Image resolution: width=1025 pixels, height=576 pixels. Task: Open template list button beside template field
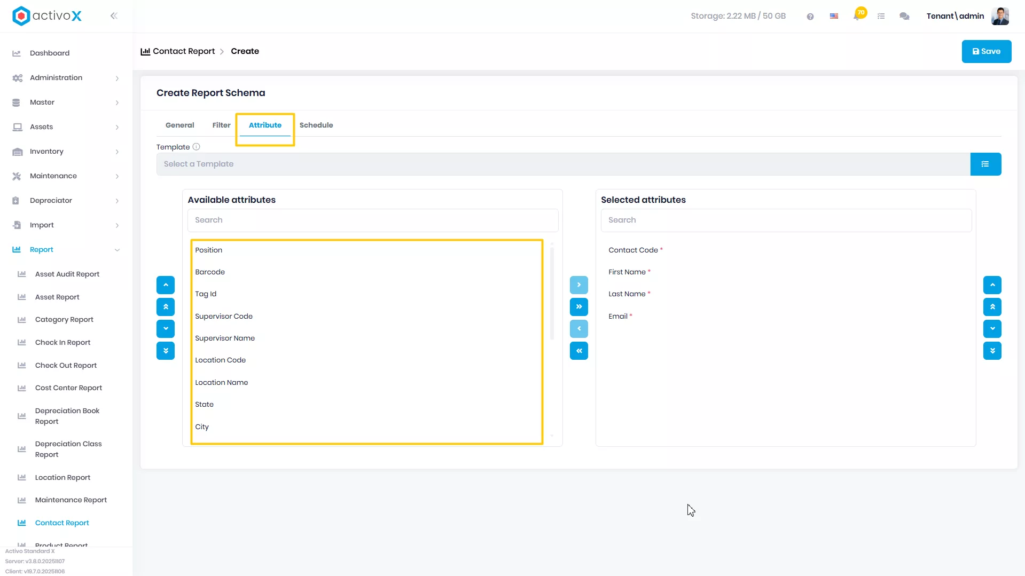click(x=985, y=164)
